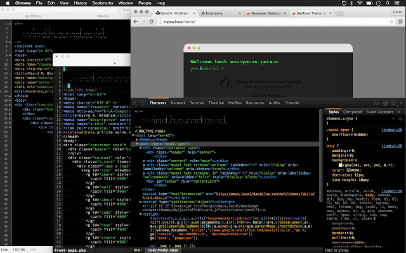Expand the modal fade terminal-welcome div

tap(145, 164)
